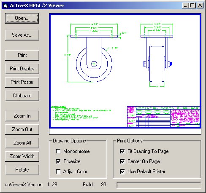Click the hex axle bolt in drawing

94,64
